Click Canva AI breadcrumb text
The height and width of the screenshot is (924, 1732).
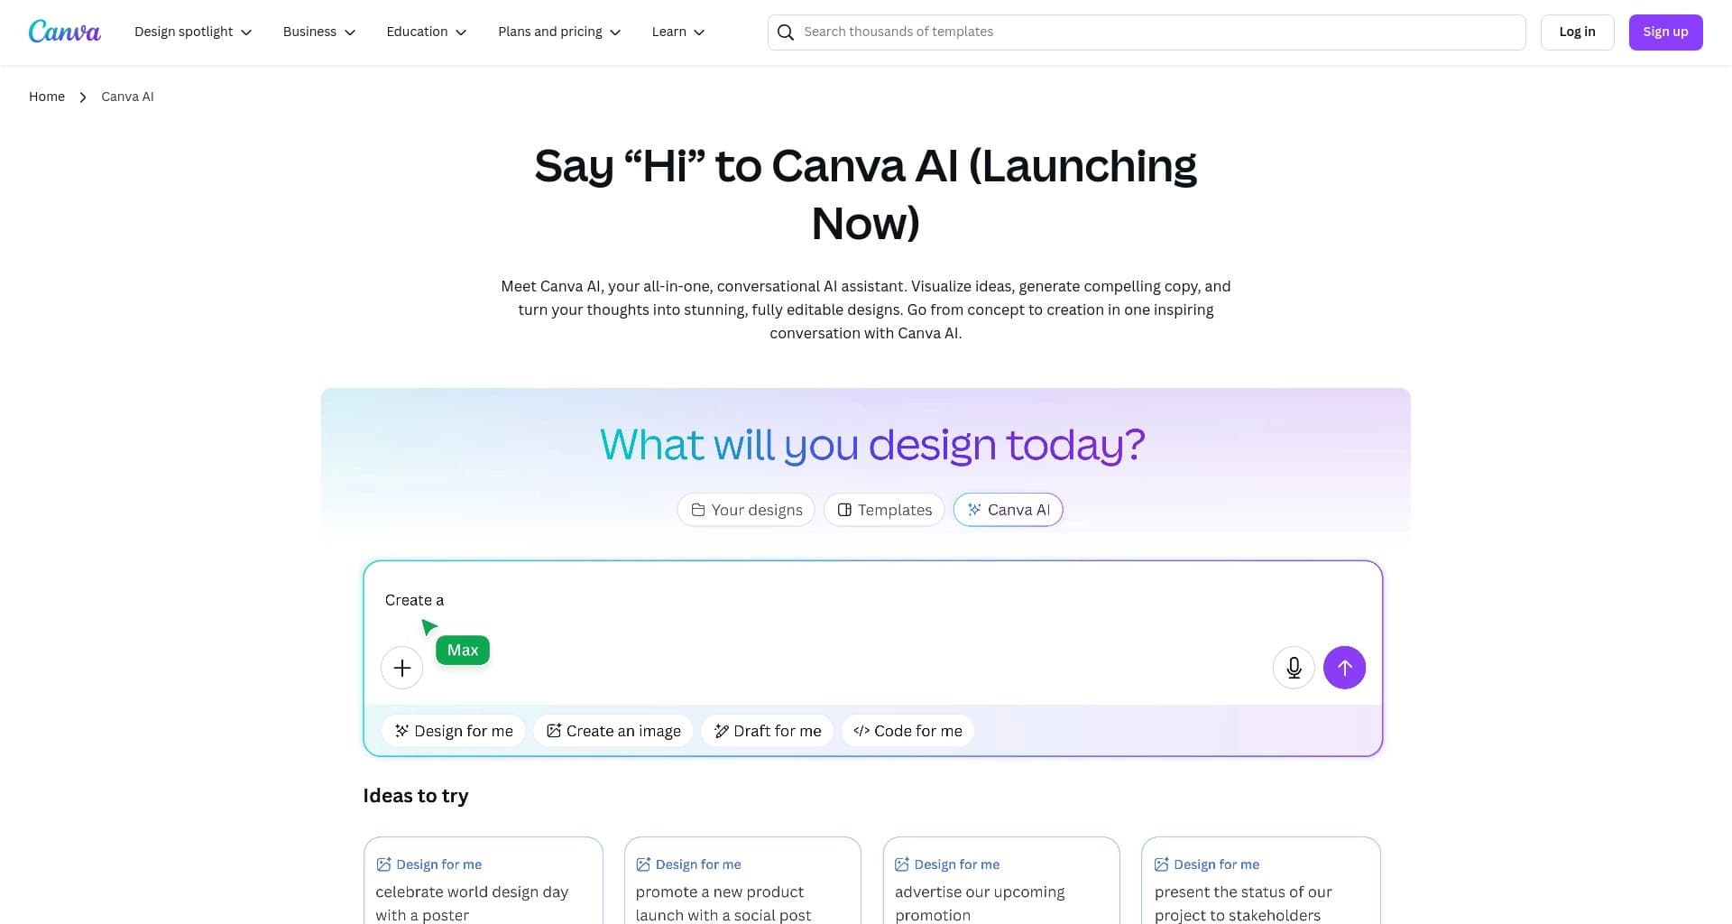(127, 97)
